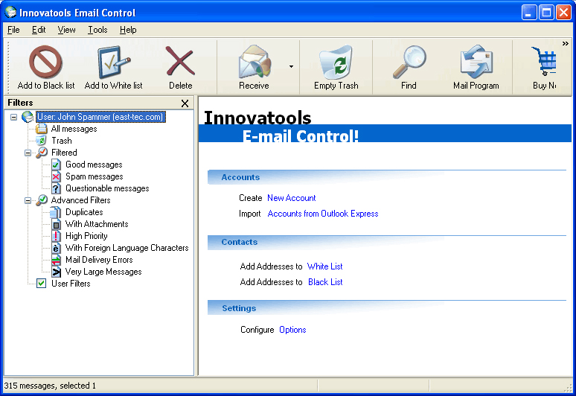The width and height of the screenshot is (576, 396).
Task: Click the Empty Trash recycle bin icon
Action: point(336,62)
